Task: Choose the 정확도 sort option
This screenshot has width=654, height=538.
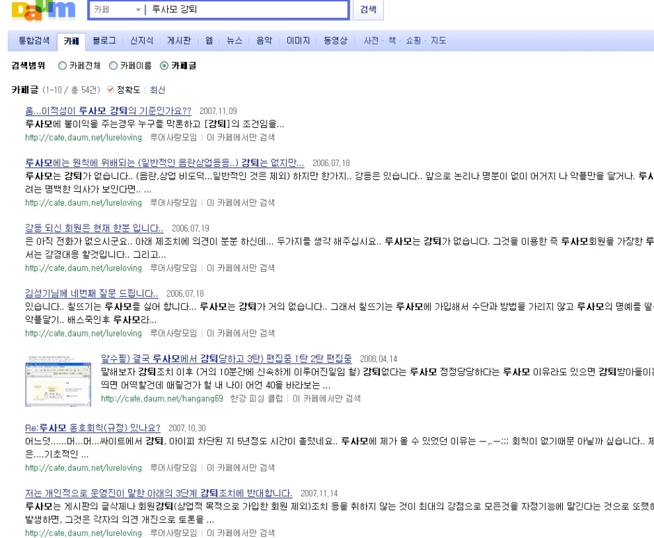Action: pos(124,90)
